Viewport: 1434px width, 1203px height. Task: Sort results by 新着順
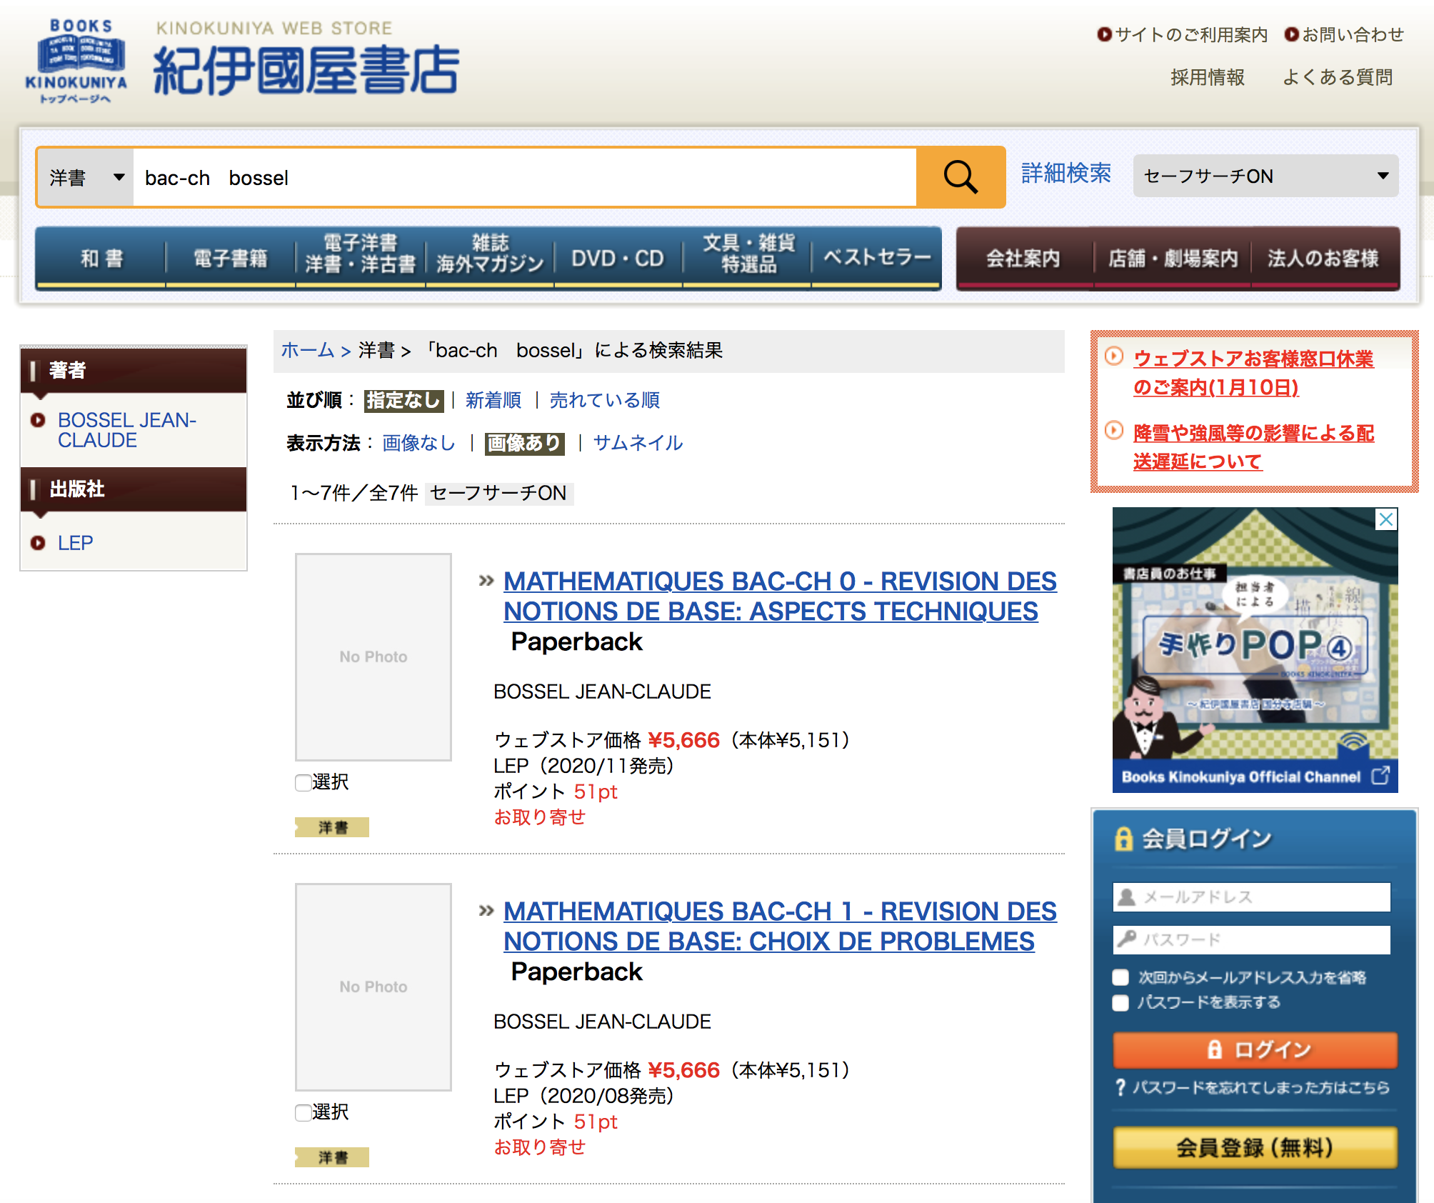tap(493, 400)
